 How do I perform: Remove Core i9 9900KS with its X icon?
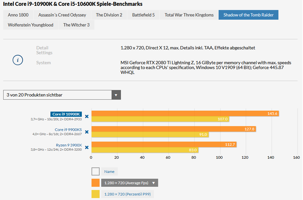tap(87, 132)
